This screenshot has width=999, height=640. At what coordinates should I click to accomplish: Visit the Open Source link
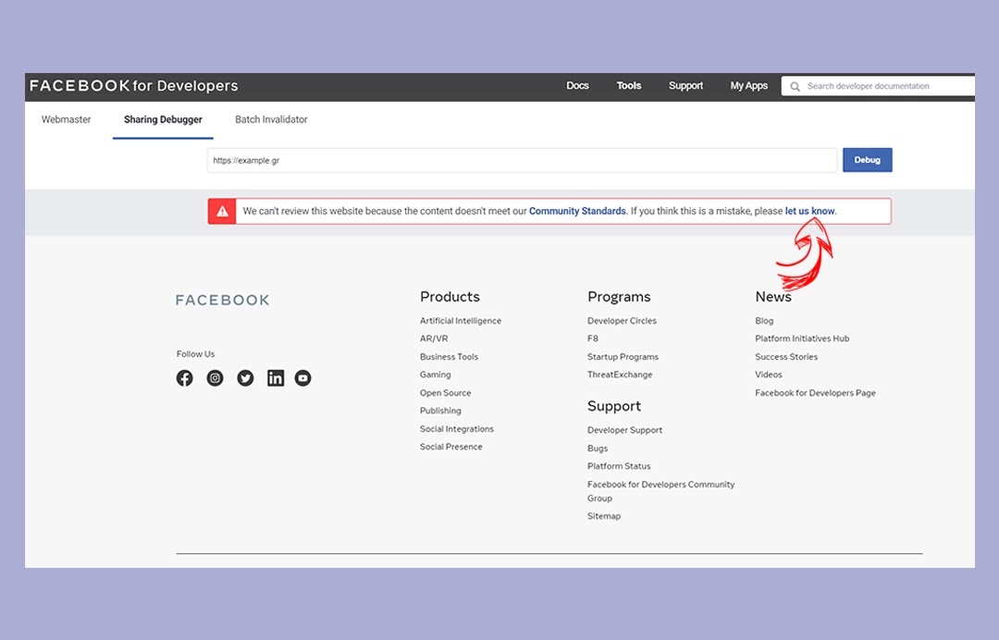[445, 393]
